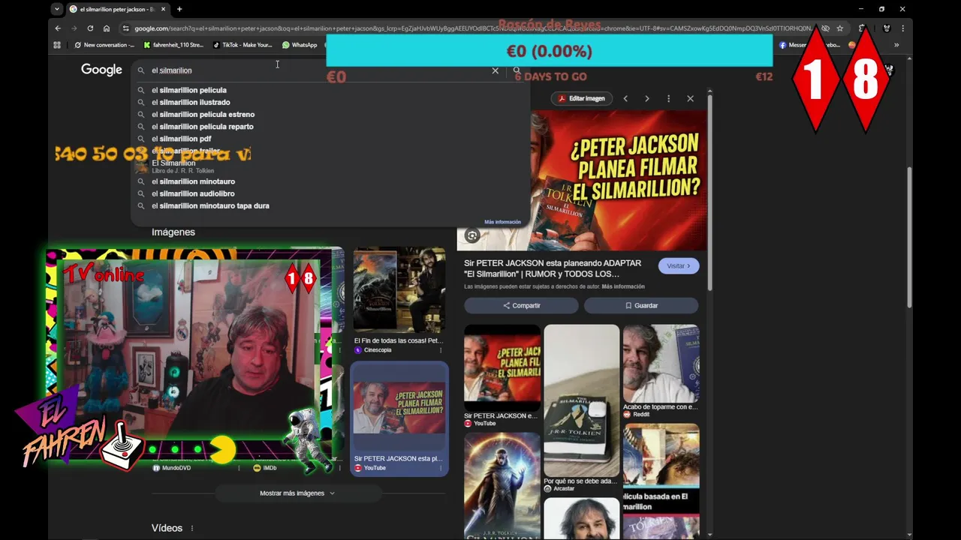This screenshot has height=540, width=961.
Task: Close the el silmarillion peter jackson tab
Action: 164,9
